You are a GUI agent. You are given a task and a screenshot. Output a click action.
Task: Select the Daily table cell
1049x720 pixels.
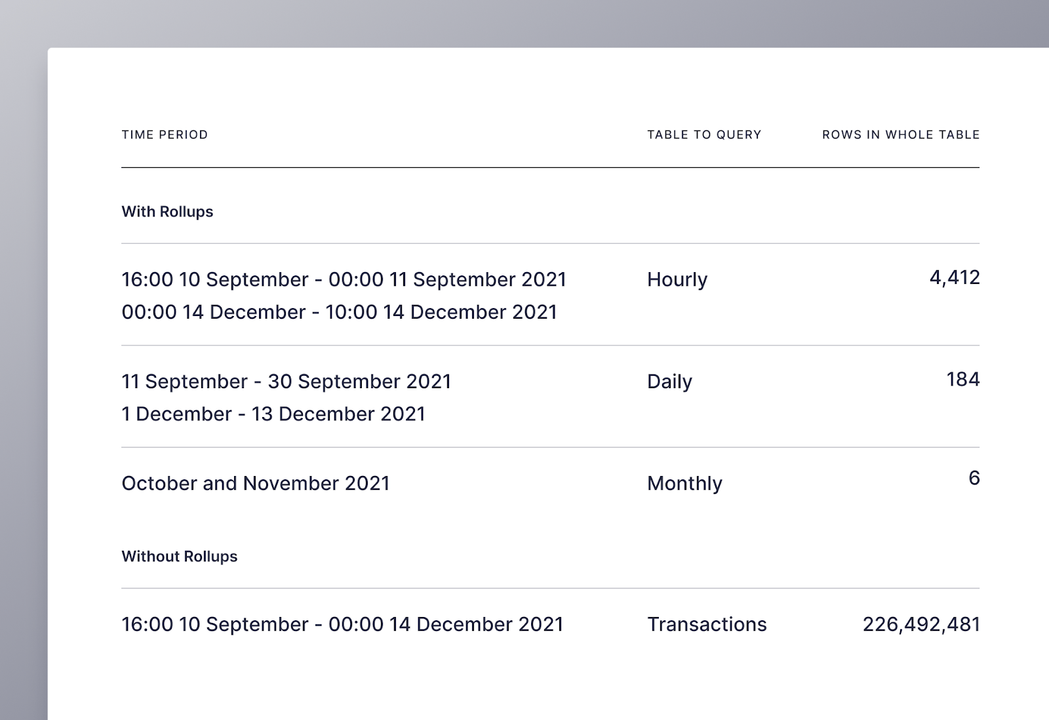(x=669, y=382)
